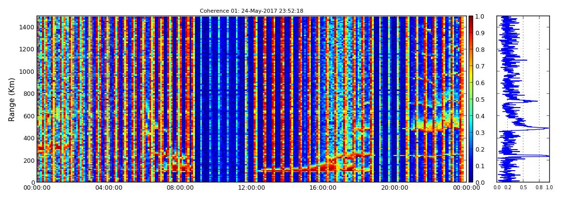The height and width of the screenshot is (199, 562).
Task: Click the 200 range tick label
Action: tap(29, 160)
